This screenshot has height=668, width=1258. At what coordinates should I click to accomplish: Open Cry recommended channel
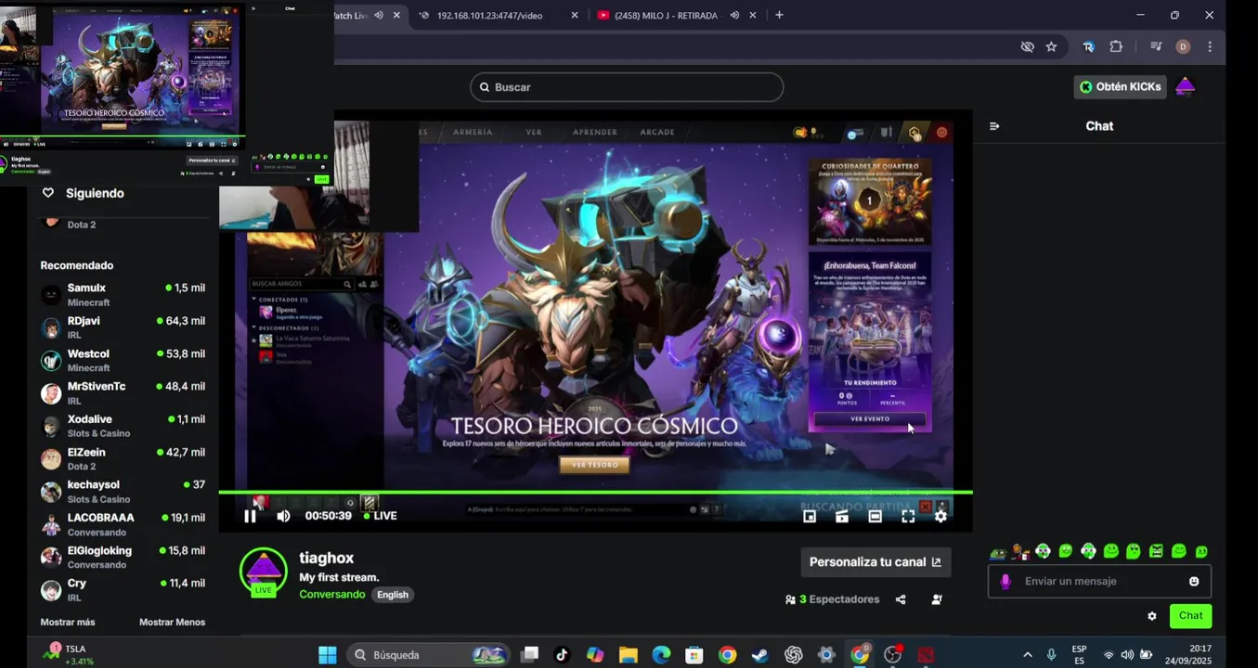[x=123, y=590]
